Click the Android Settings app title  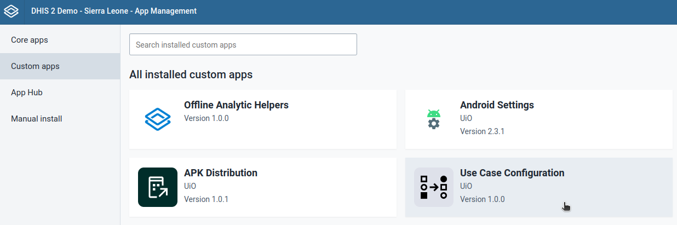coord(497,105)
